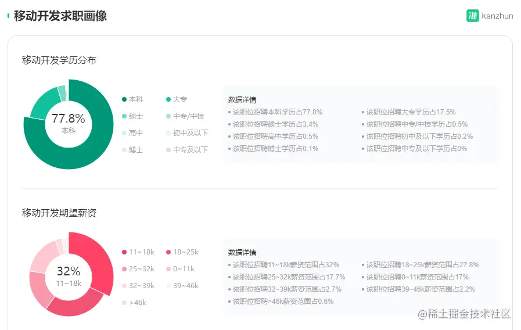Click the 移动开发期望薪资 section title

[x=59, y=213]
